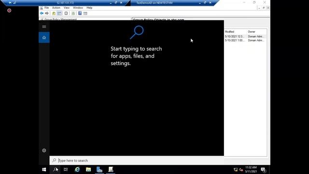
Task: Click the Properties toolbar icon
Action: (x=66, y=13)
